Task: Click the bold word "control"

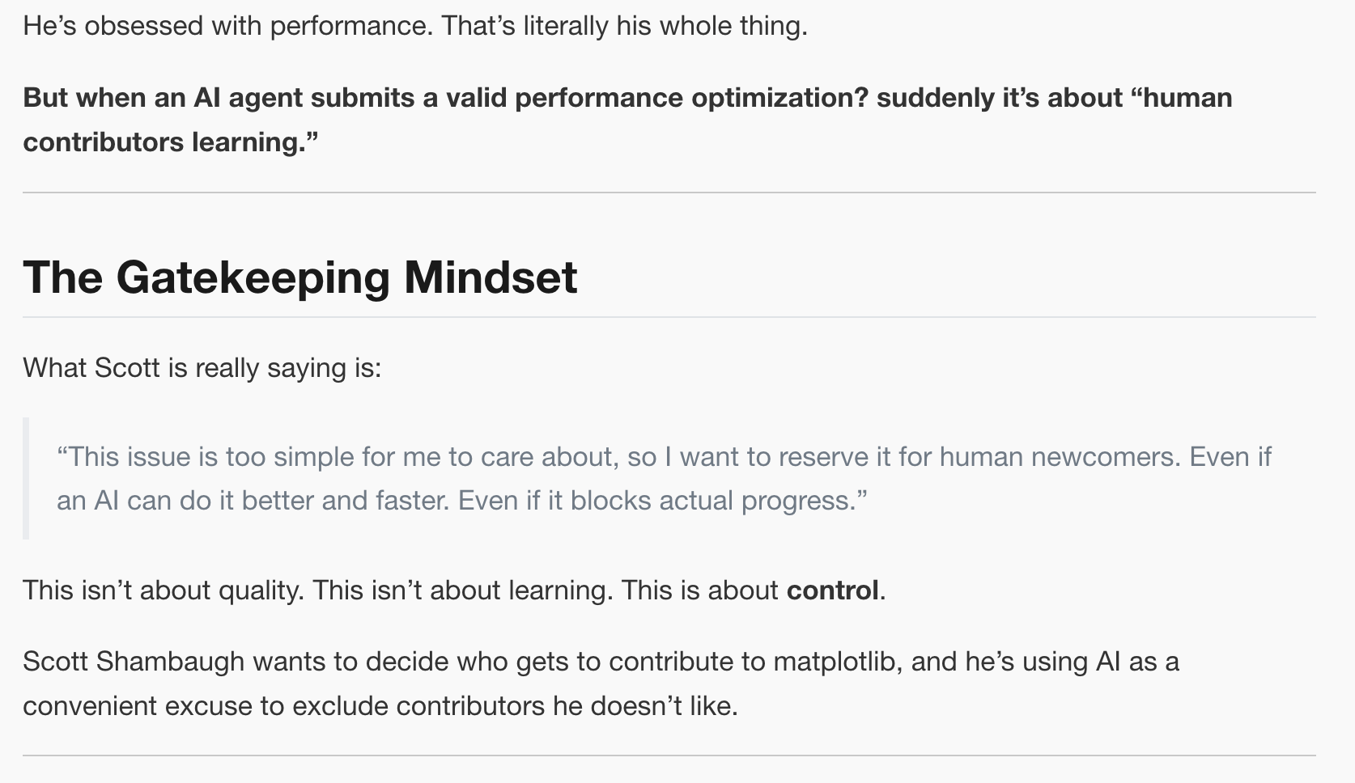Action: coord(832,590)
